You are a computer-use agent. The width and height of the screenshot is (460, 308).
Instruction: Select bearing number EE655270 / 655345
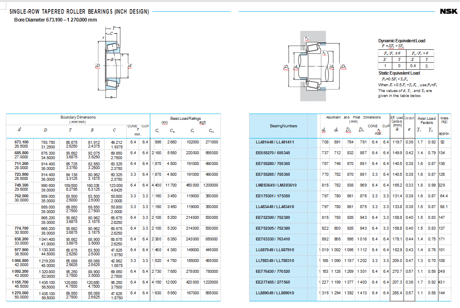273,153
